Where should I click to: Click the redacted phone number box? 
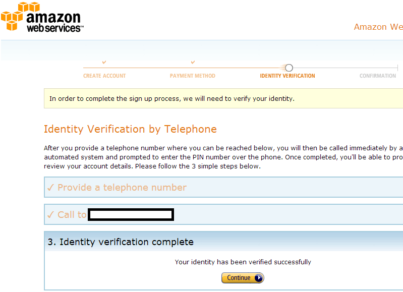(x=131, y=215)
